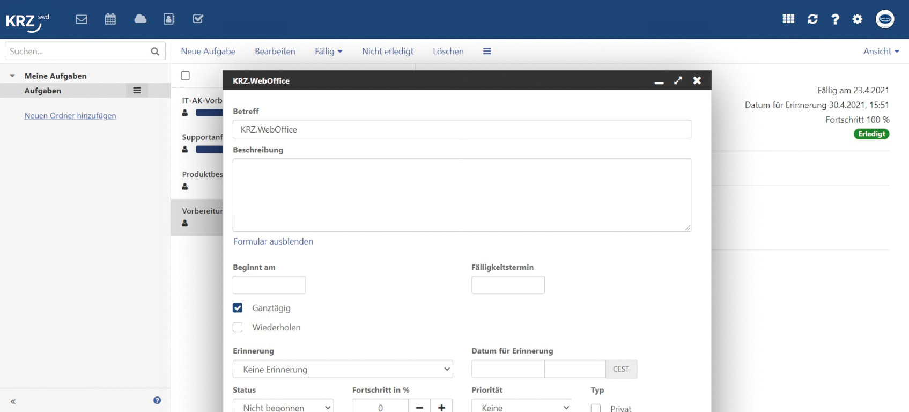
Task: Click Supportanf task progress bar
Action: point(209,150)
